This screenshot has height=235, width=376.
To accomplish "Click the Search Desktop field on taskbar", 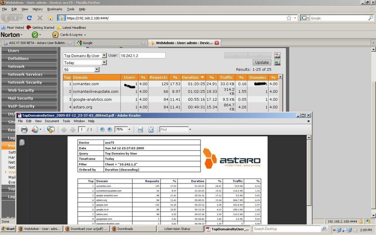I will [x=287, y=229].
